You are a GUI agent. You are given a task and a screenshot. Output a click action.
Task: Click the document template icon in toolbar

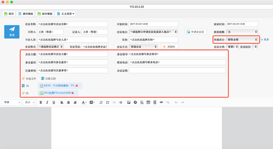(142, 103)
